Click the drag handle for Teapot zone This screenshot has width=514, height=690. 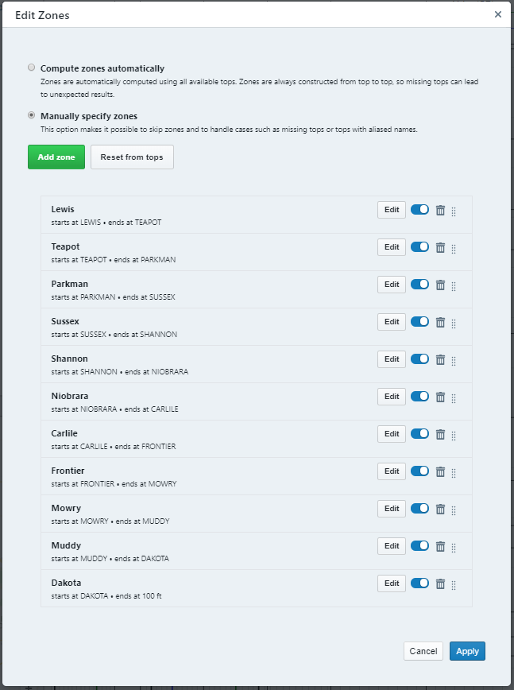click(x=454, y=249)
